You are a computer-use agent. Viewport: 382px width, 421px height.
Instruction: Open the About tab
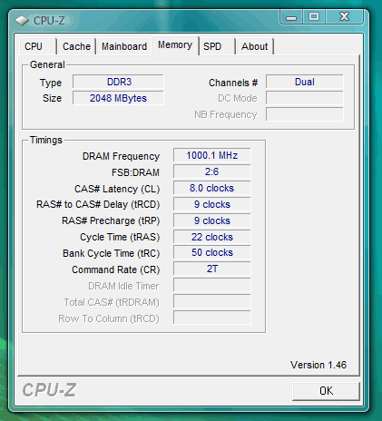click(x=255, y=46)
